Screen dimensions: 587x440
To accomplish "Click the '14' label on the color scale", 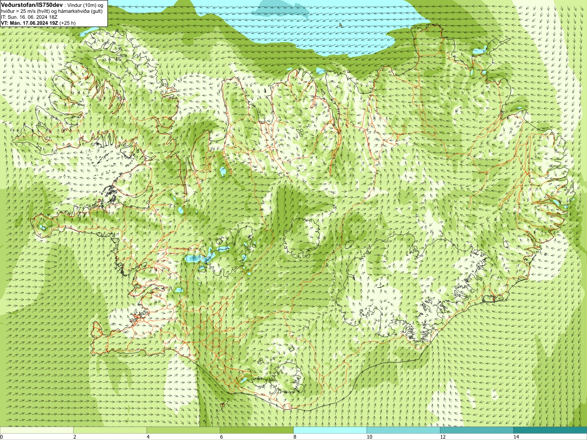I will point(516,437).
